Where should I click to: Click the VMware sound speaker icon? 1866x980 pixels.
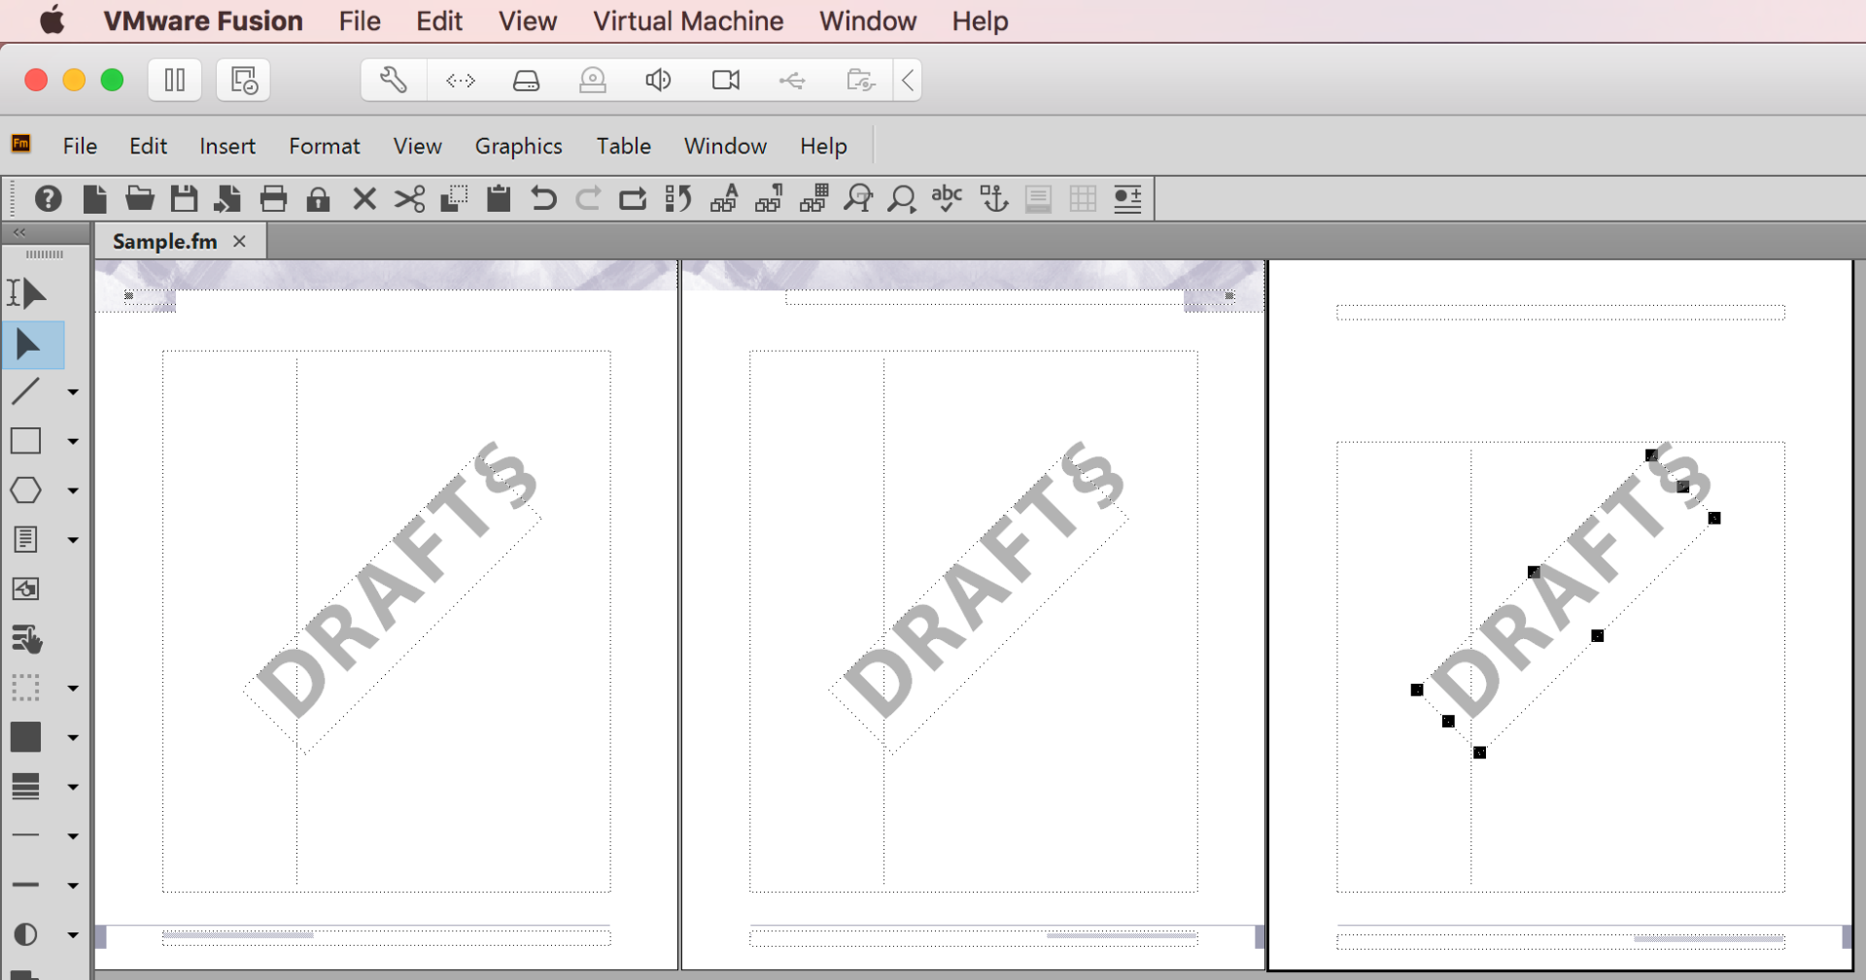658,80
